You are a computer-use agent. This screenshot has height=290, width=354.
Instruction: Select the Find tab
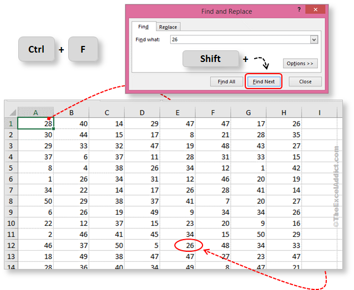(144, 27)
